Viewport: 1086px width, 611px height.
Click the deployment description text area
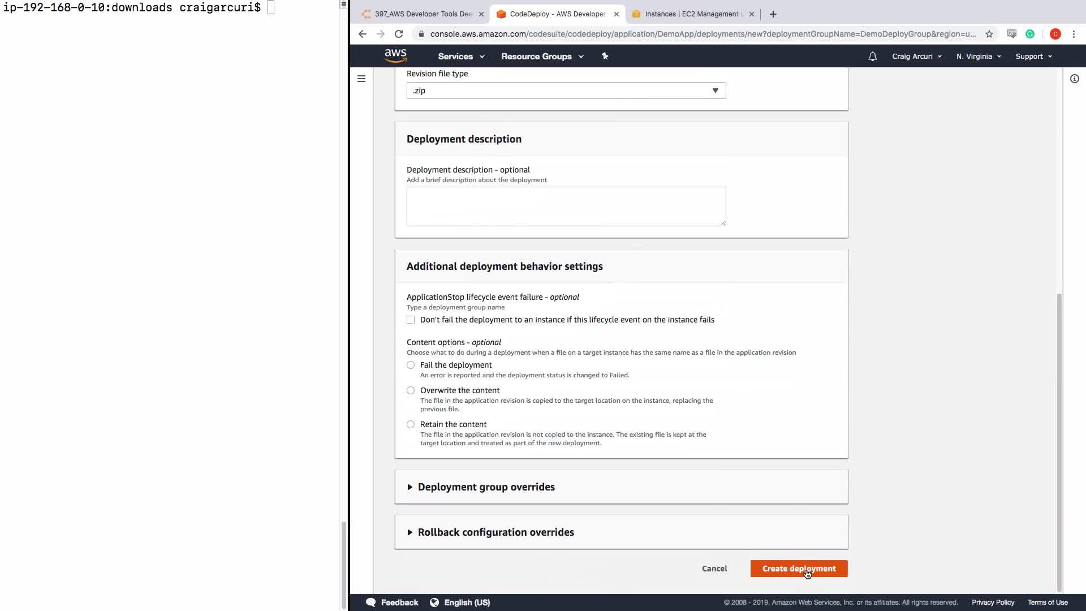(x=566, y=206)
